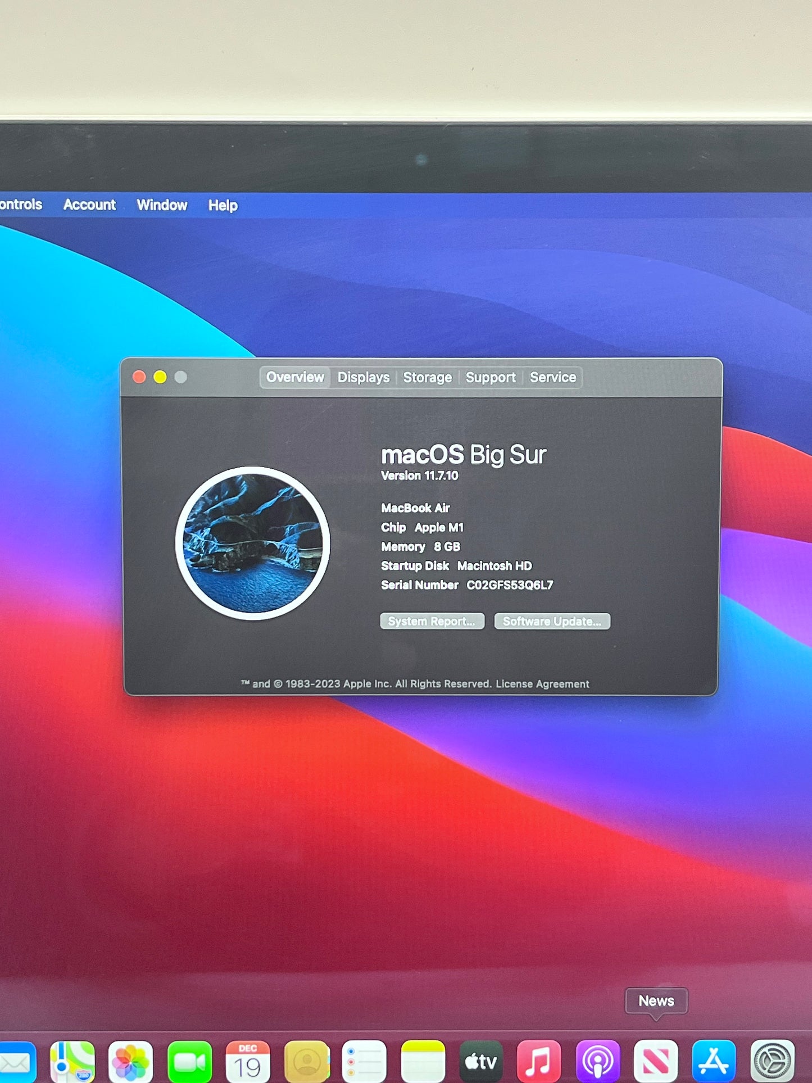Image resolution: width=812 pixels, height=1083 pixels.
Task: Click the "8 GB" memory value
Action: pyautogui.click(x=447, y=546)
